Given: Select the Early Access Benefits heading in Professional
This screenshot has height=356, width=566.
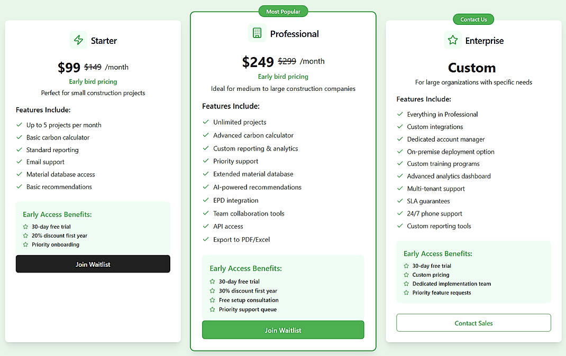Looking at the screenshot, I should (x=245, y=268).
